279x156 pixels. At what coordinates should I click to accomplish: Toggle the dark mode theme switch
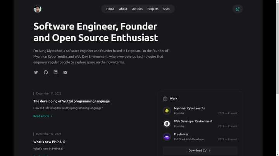pyautogui.click(x=238, y=9)
